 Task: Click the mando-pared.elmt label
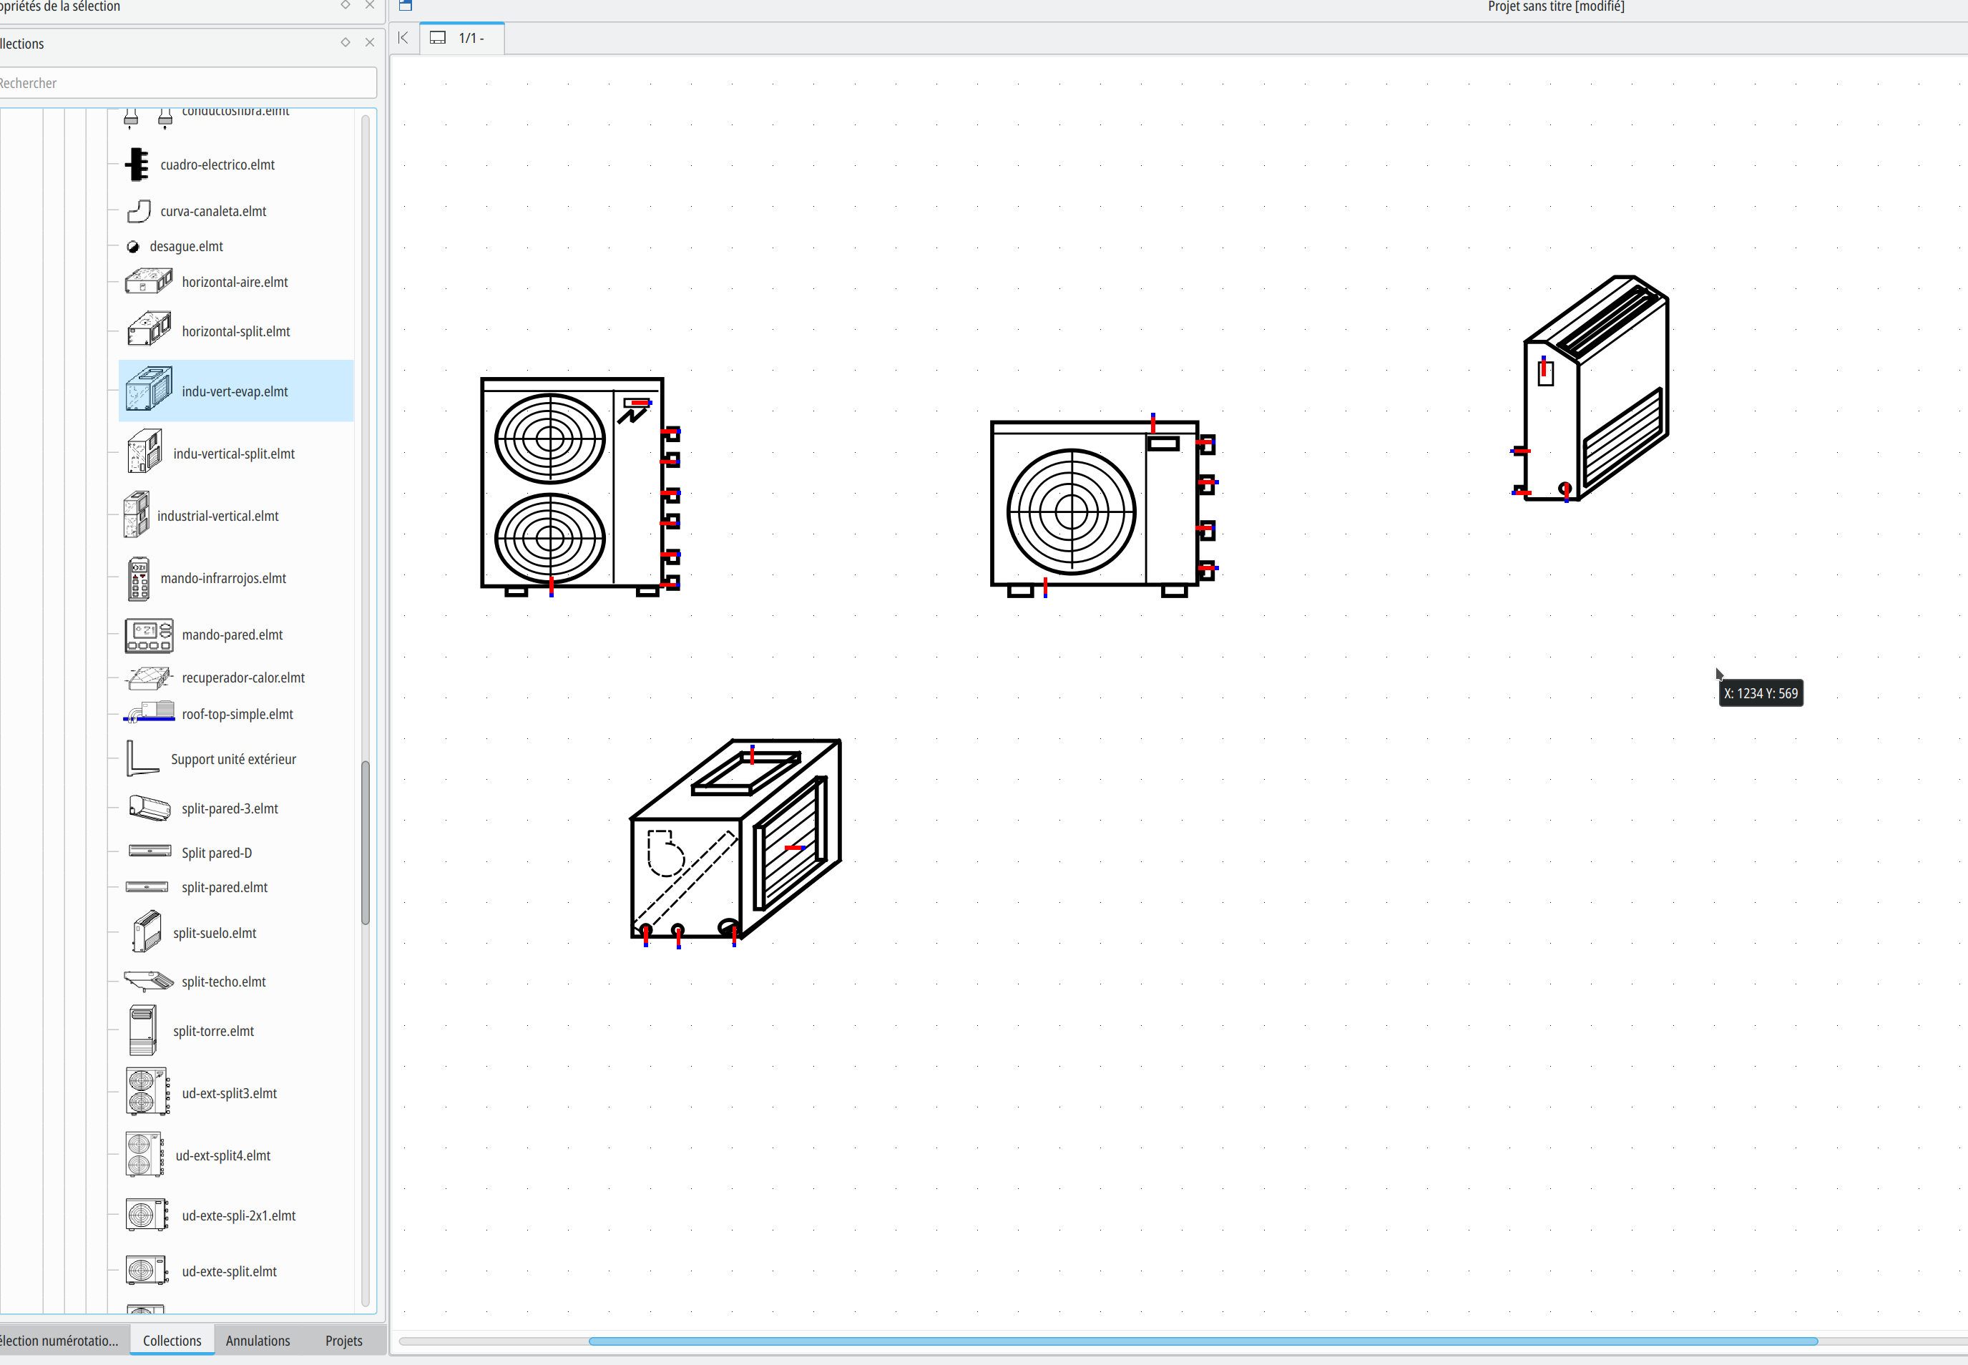[x=232, y=635]
